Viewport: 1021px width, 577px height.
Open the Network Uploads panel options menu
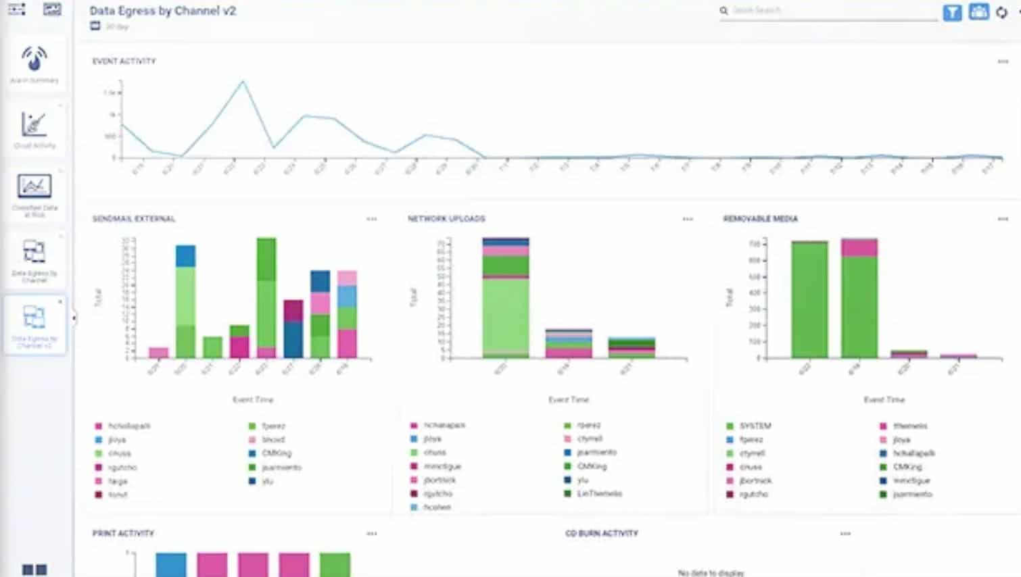[x=688, y=218]
